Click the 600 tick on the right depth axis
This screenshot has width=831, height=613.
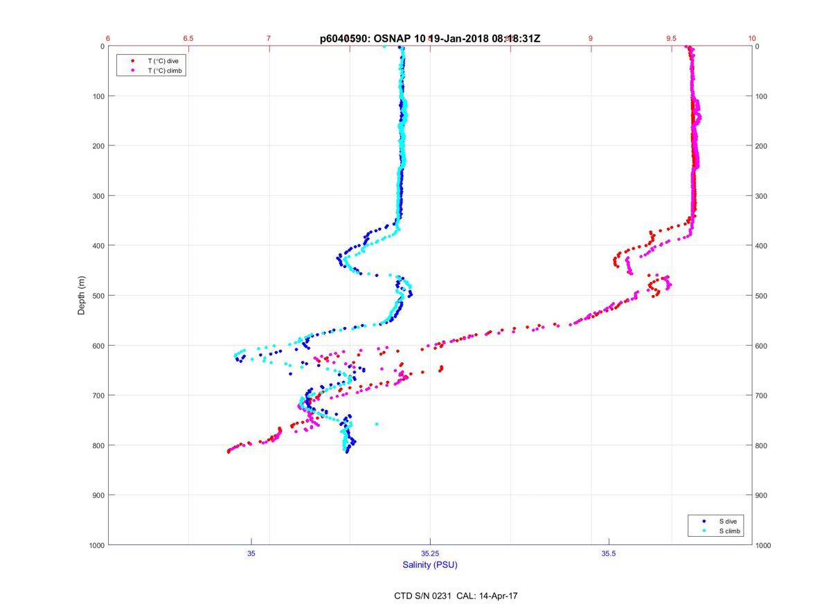(x=762, y=346)
